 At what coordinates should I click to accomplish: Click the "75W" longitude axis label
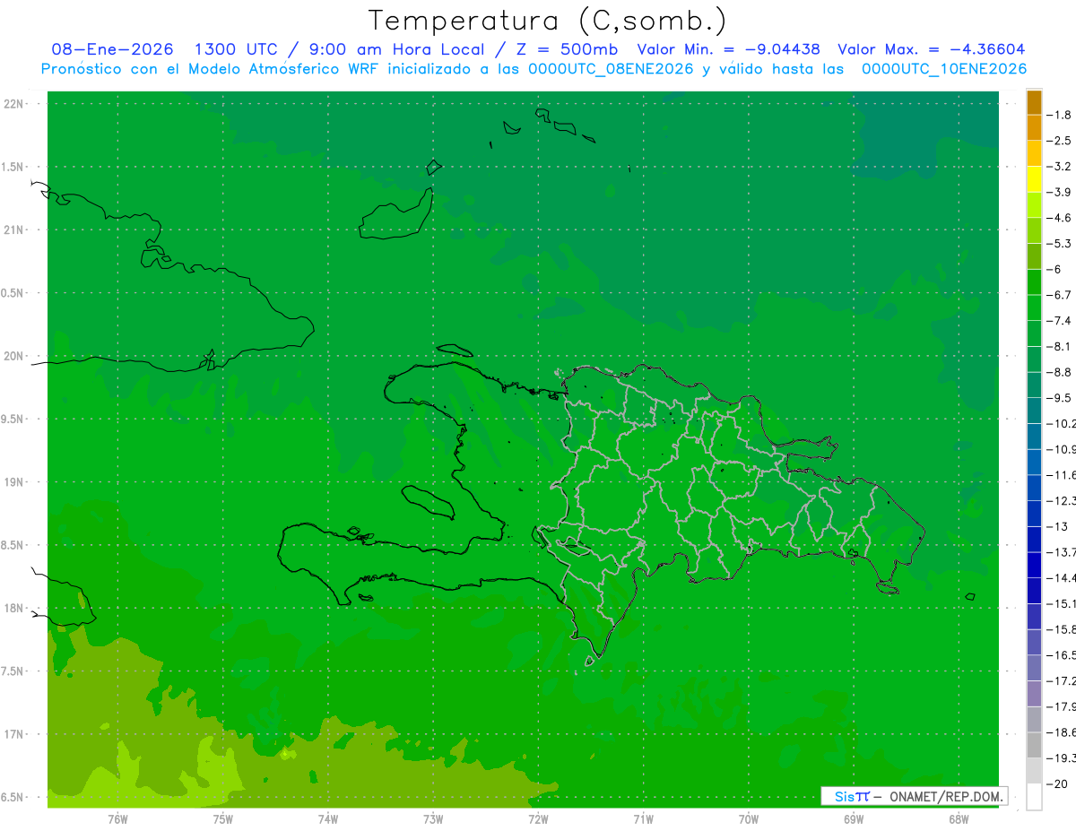(x=222, y=818)
